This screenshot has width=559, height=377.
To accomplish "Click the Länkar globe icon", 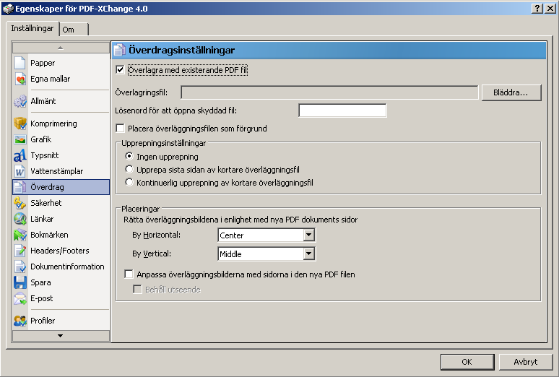I will click(x=20, y=219).
